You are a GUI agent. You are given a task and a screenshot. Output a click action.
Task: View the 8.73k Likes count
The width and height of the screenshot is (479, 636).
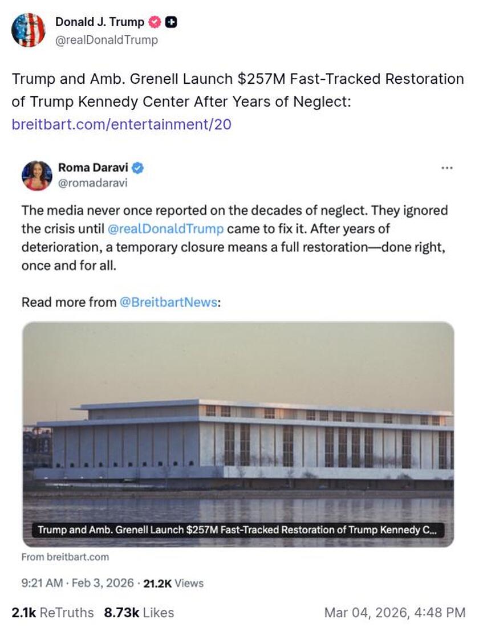(139, 613)
